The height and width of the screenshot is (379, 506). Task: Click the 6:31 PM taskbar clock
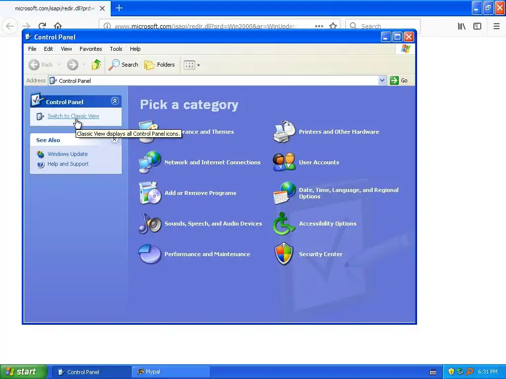click(488, 372)
